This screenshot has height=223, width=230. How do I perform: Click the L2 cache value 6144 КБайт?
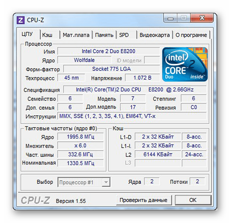[x=158, y=154]
